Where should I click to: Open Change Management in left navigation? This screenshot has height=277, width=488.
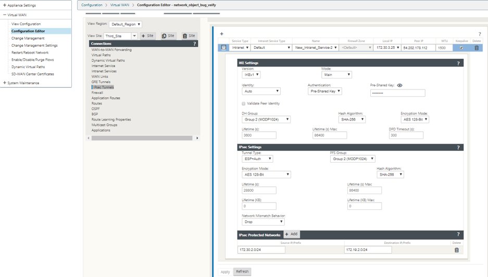pos(28,38)
